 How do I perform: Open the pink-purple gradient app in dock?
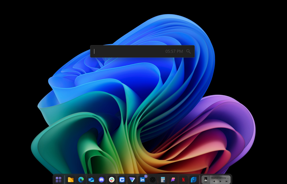pos(173,180)
